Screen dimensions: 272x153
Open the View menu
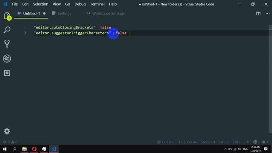[x=57, y=4]
